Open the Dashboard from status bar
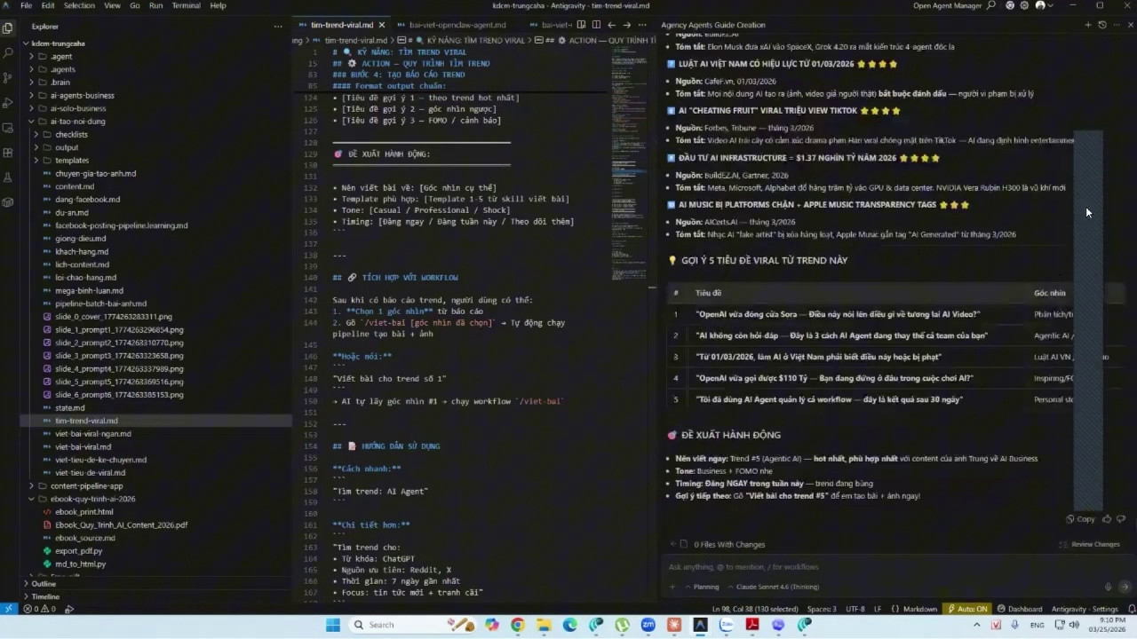The image size is (1137, 639). click(x=1020, y=609)
